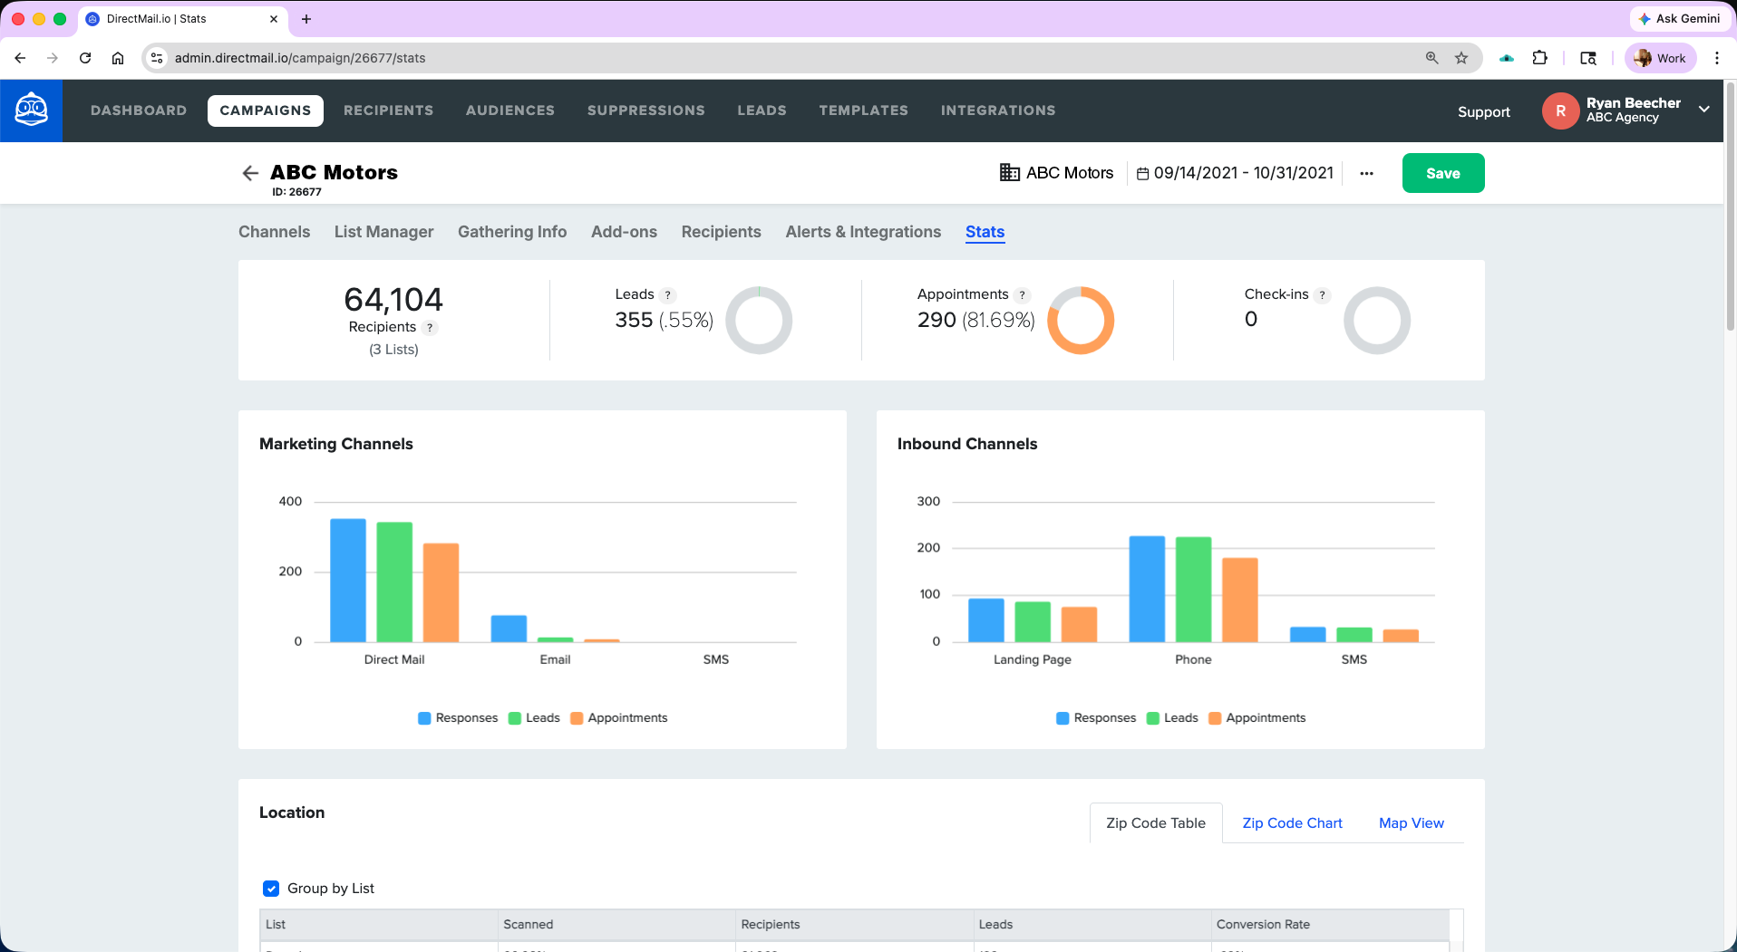Uncheck the Group by List checkbox
Viewport: 1737px width, 952px height.
[x=271, y=889]
